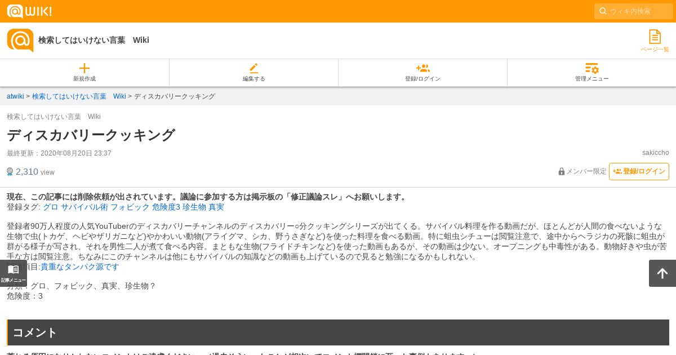Click the page title ディスカバリークッキング

pyautogui.click(x=91, y=135)
